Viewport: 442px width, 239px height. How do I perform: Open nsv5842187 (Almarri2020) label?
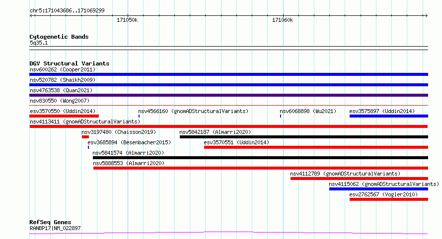215,132
